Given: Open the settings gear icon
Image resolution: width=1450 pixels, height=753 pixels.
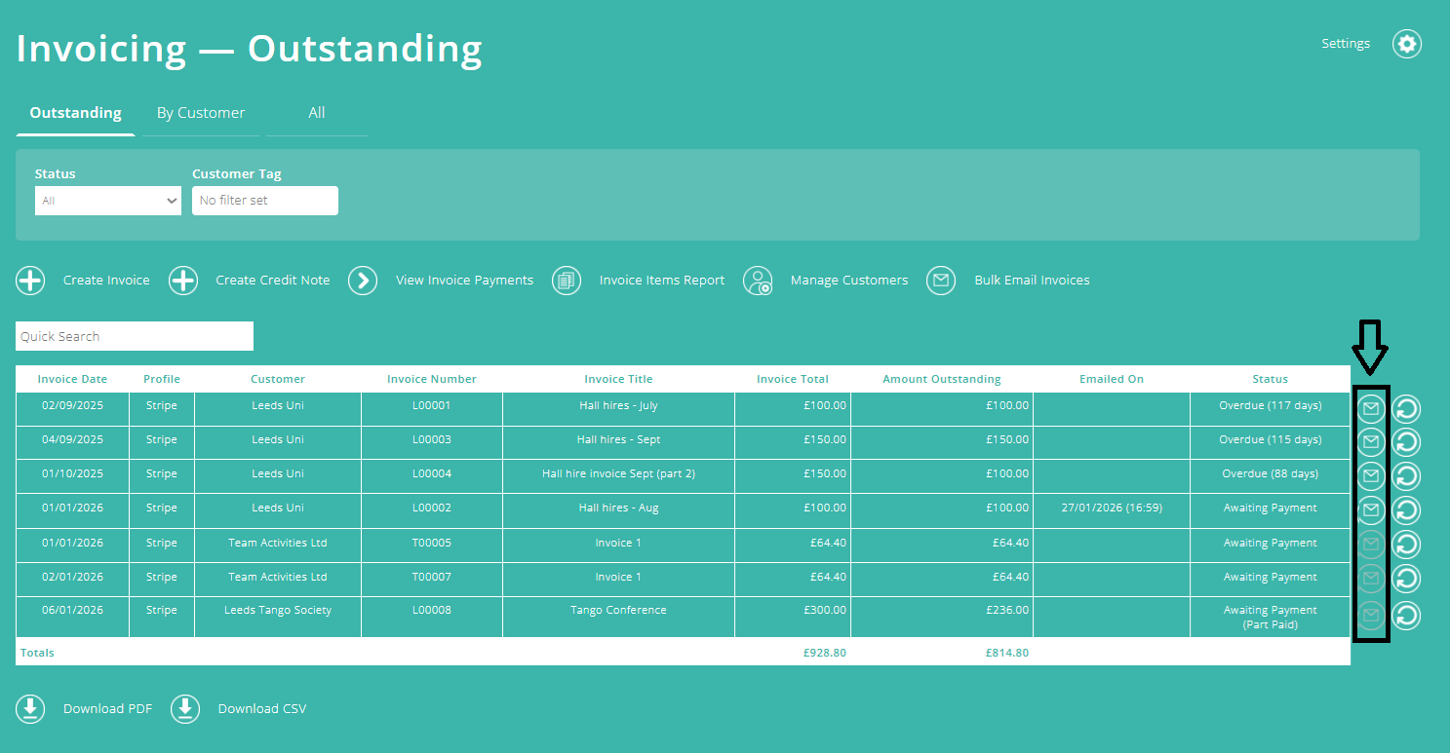Looking at the screenshot, I should [1406, 44].
